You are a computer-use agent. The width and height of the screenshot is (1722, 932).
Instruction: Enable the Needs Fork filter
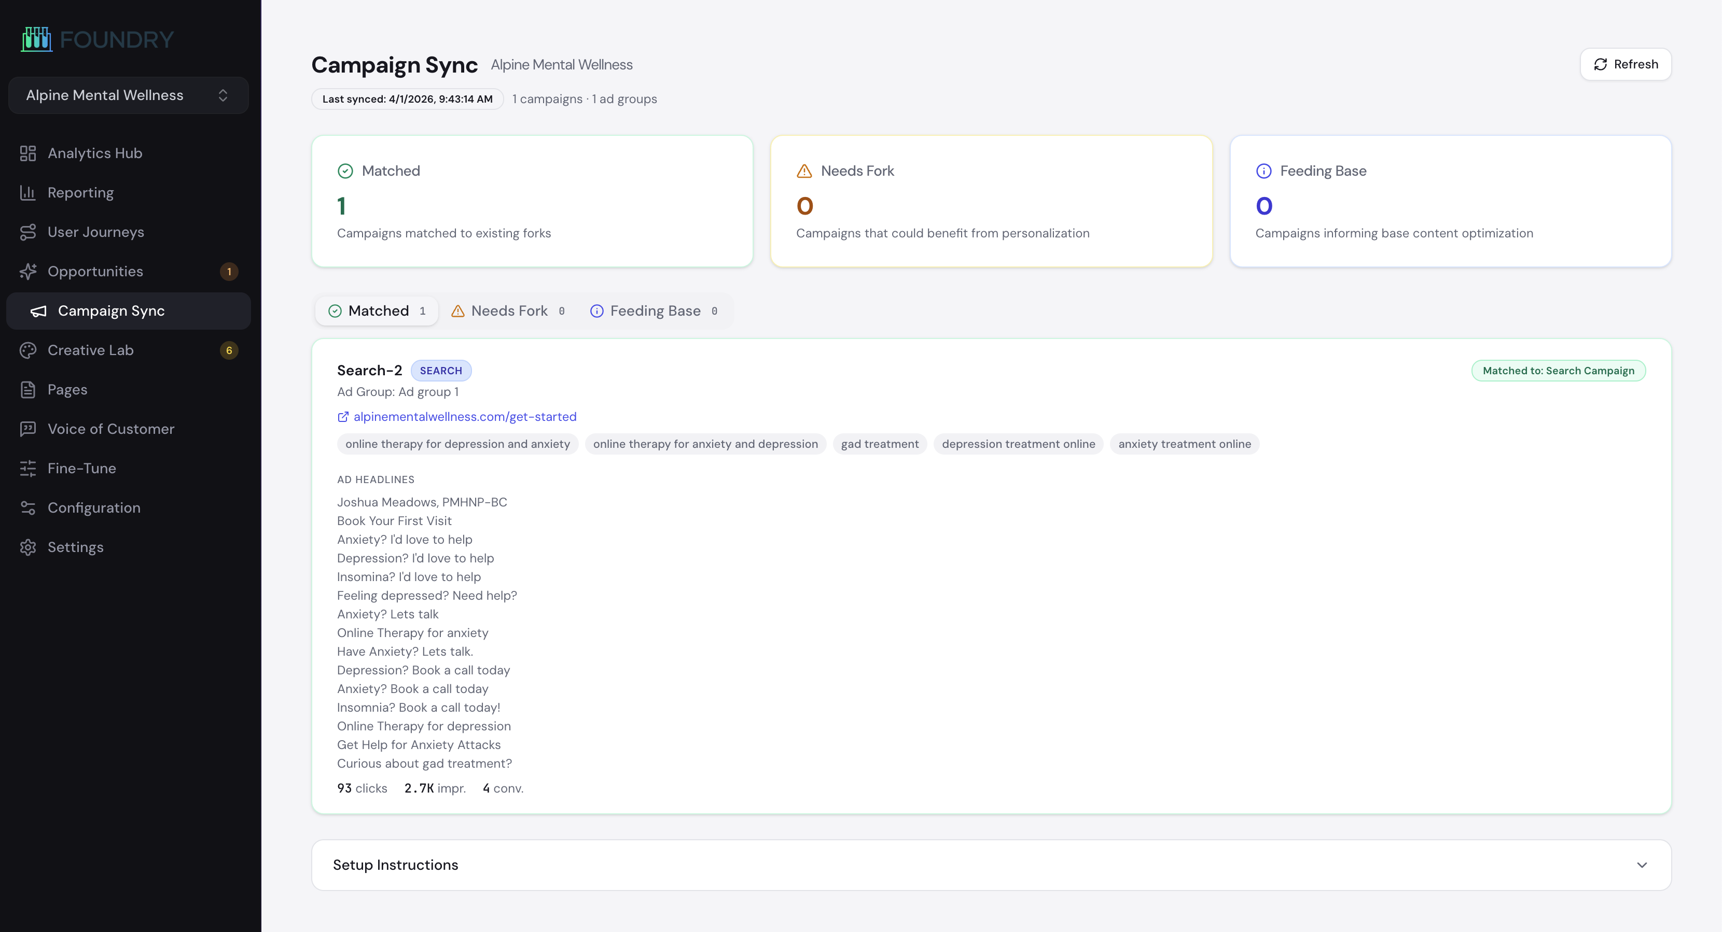509,310
